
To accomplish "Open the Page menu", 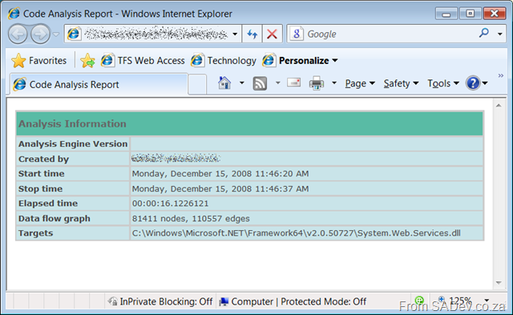I will coord(360,83).
